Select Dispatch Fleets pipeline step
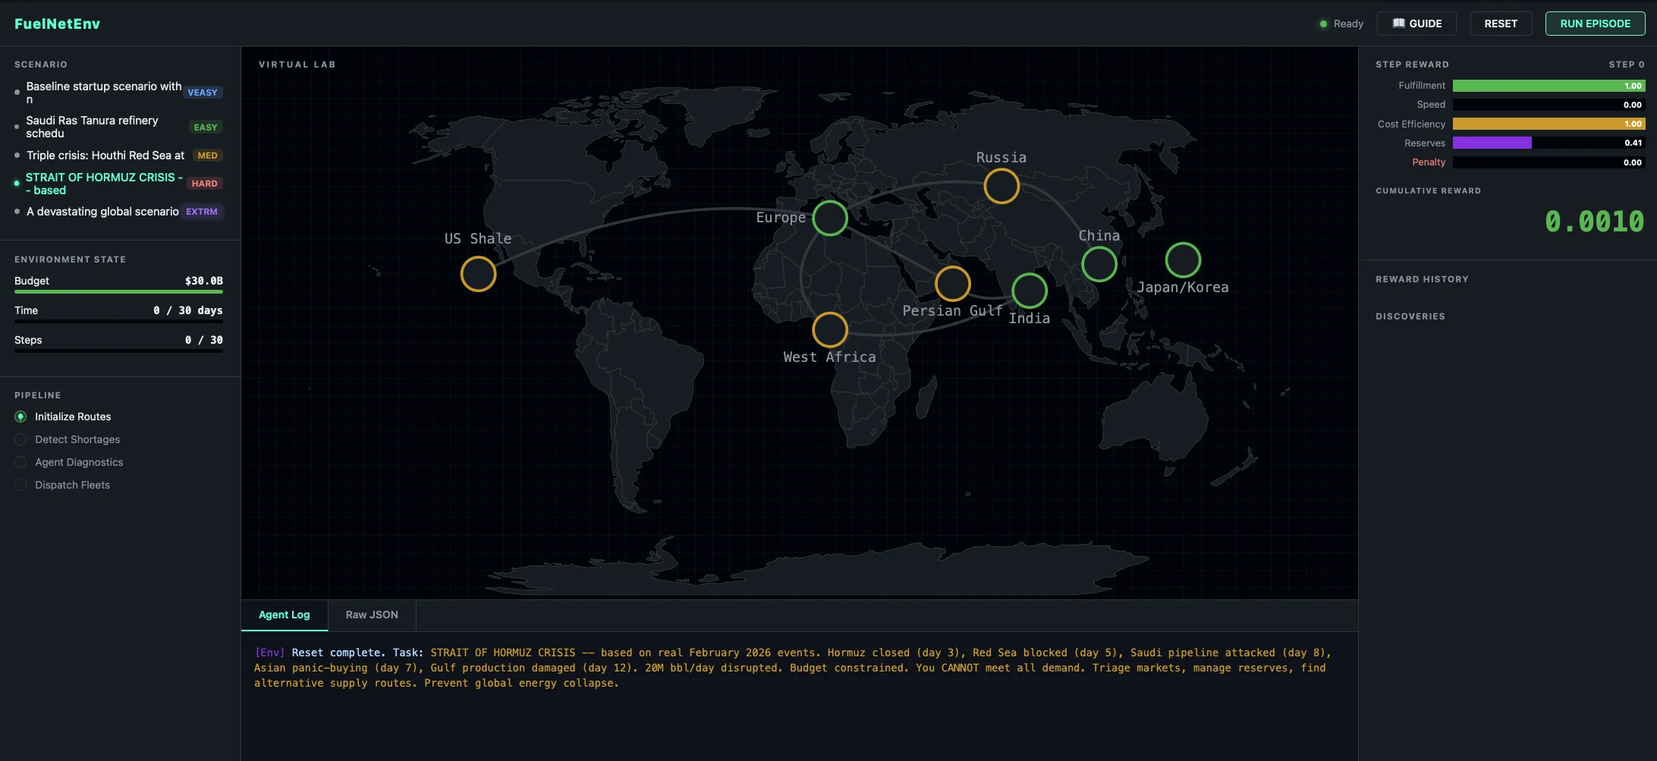The width and height of the screenshot is (1657, 761). click(x=62, y=485)
